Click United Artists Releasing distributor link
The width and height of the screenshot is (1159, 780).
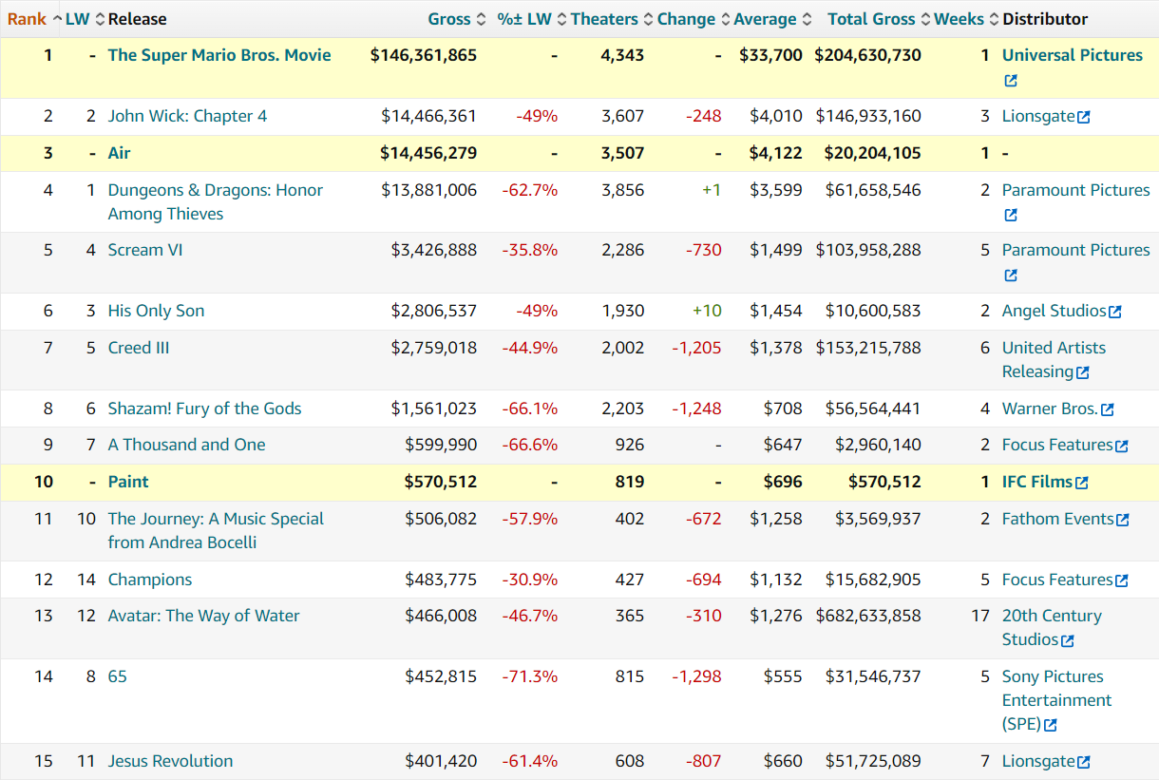pos(1054,359)
